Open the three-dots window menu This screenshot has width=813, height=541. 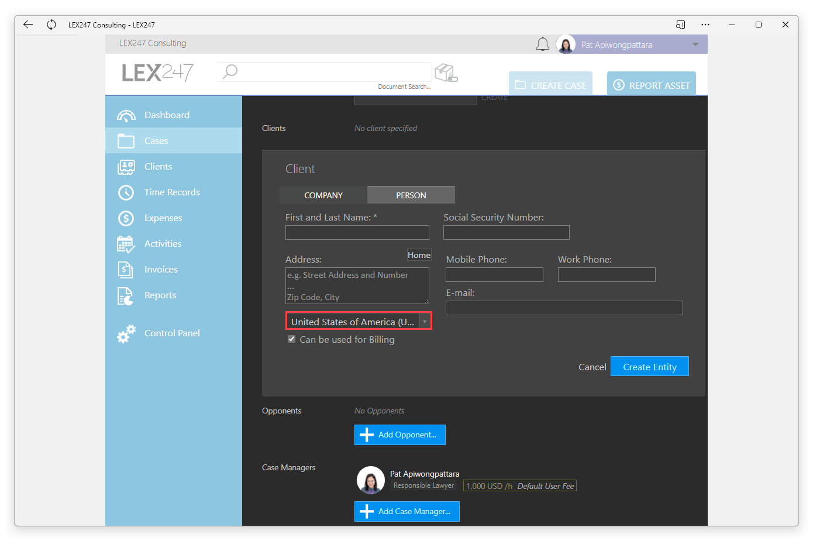pyautogui.click(x=705, y=25)
